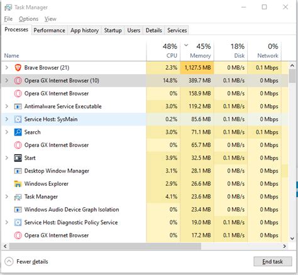Click the sort arrow above Memory column

pyautogui.click(x=186, y=45)
